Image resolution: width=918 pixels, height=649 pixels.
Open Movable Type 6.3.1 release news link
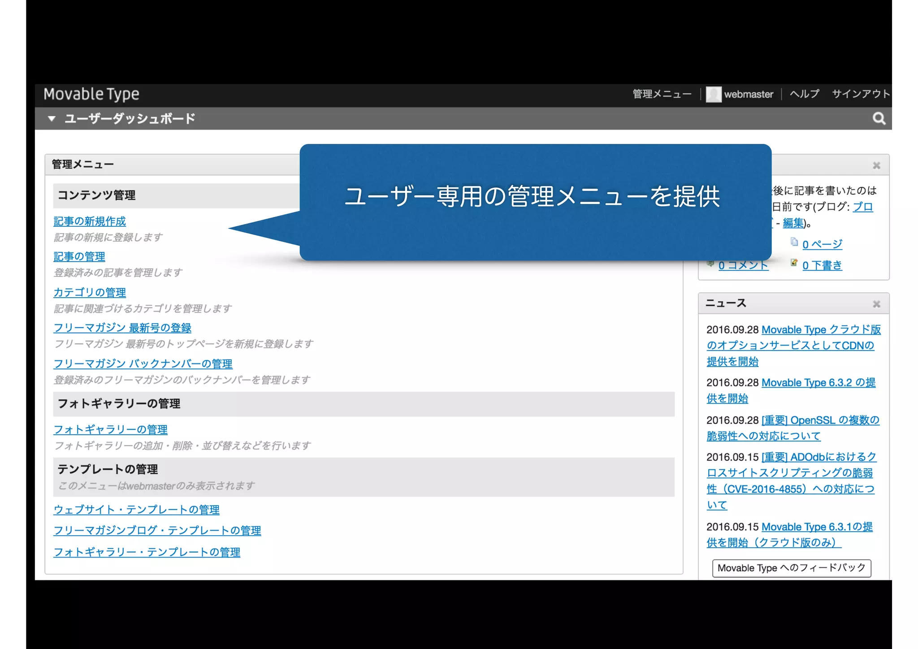(790, 535)
